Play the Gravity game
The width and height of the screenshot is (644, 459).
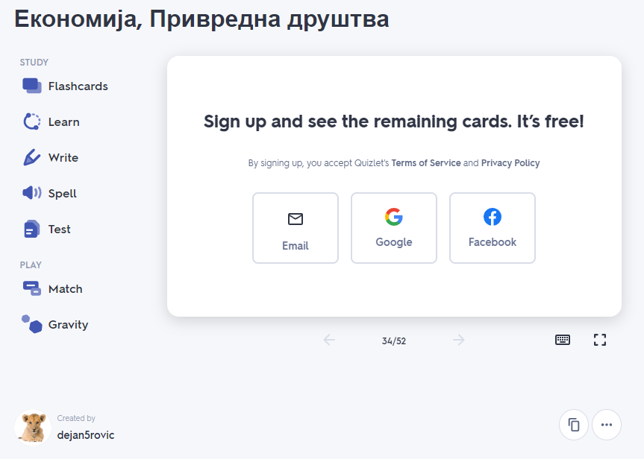point(55,324)
